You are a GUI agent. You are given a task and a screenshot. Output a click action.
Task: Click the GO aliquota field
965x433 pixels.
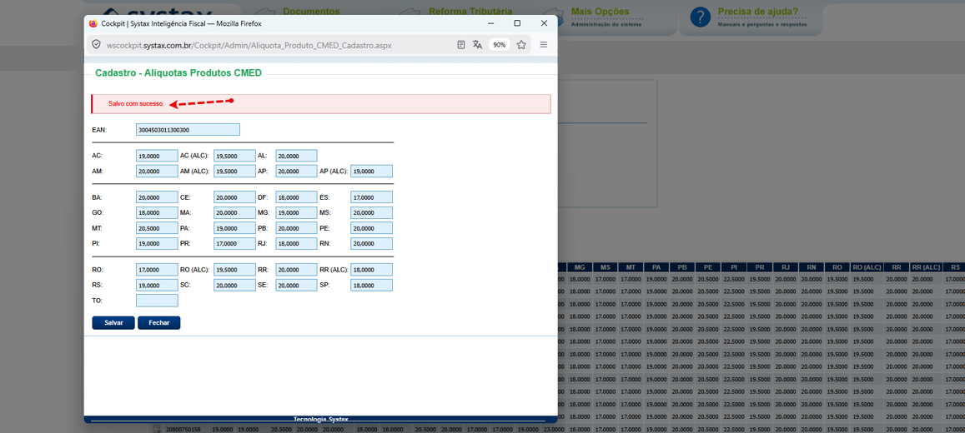pos(157,213)
